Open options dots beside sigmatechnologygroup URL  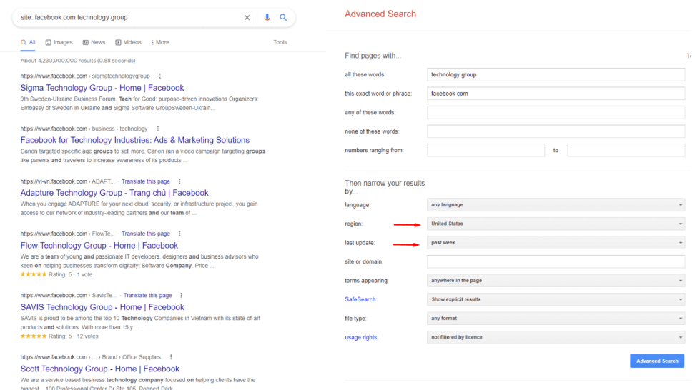(160, 76)
